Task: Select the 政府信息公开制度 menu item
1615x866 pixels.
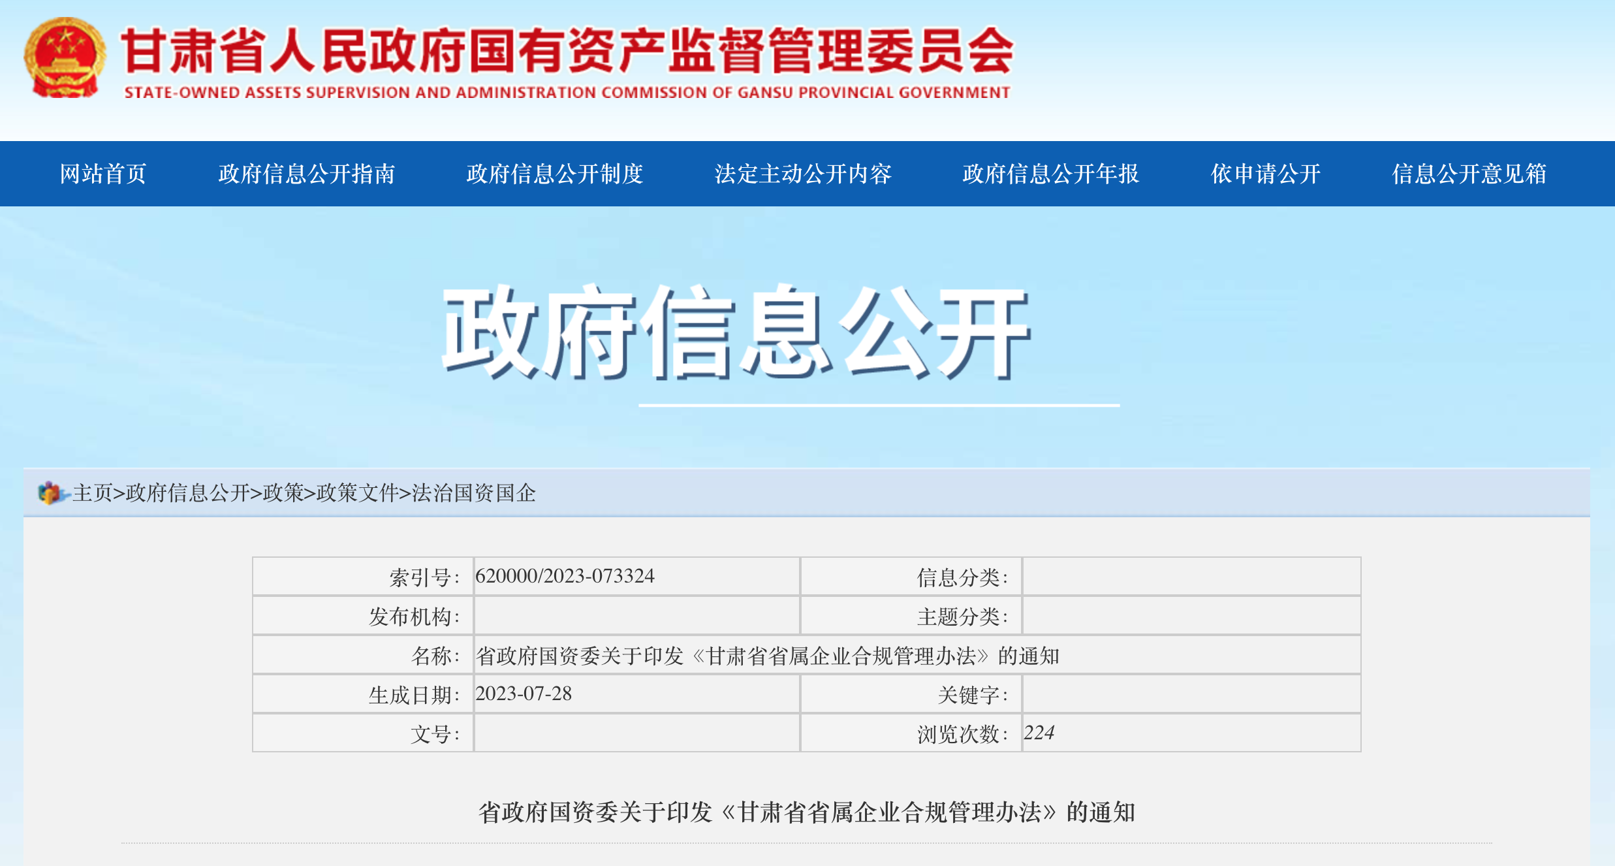Action: tap(555, 174)
